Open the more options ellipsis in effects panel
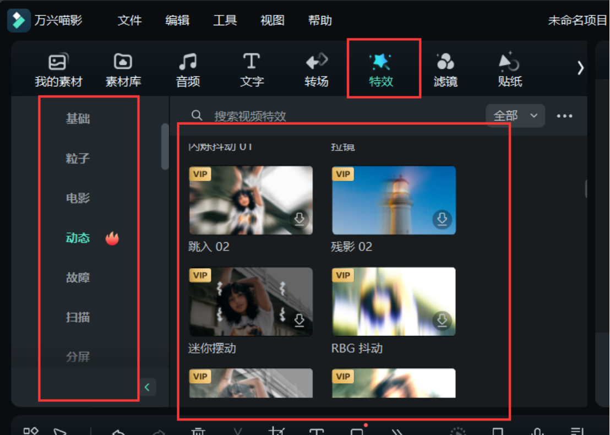The image size is (610, 435). (x=564, y=116)
